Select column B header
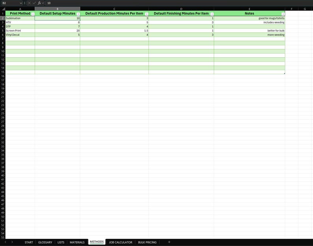 (x=58, y=9)
